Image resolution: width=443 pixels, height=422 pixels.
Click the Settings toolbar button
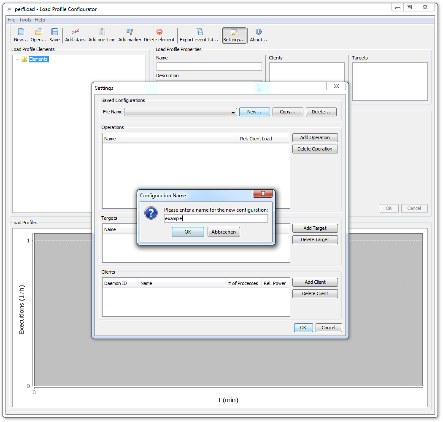(x=234, y=35)
